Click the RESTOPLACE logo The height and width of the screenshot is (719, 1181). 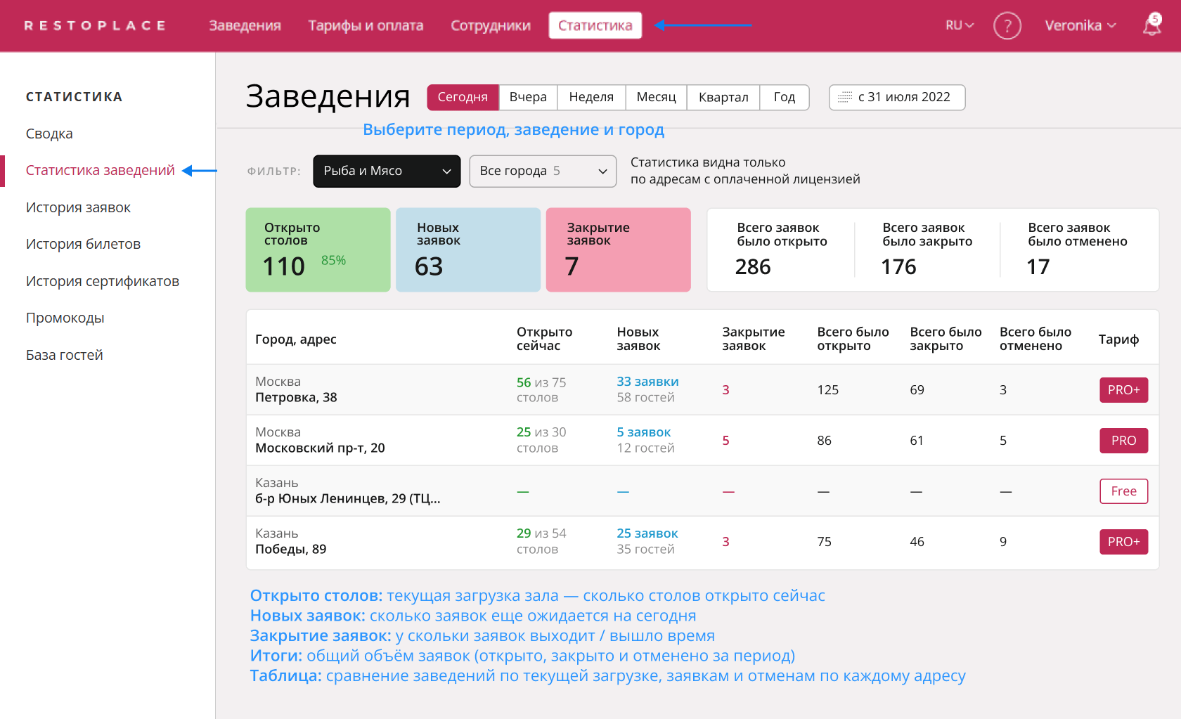pyautogui.click(x=95, y=25)
